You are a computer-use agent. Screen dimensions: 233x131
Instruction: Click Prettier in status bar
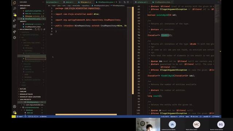pos(216,116)
